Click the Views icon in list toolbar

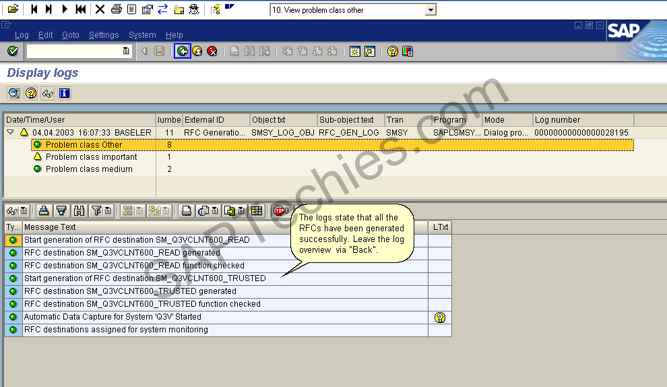203,210
